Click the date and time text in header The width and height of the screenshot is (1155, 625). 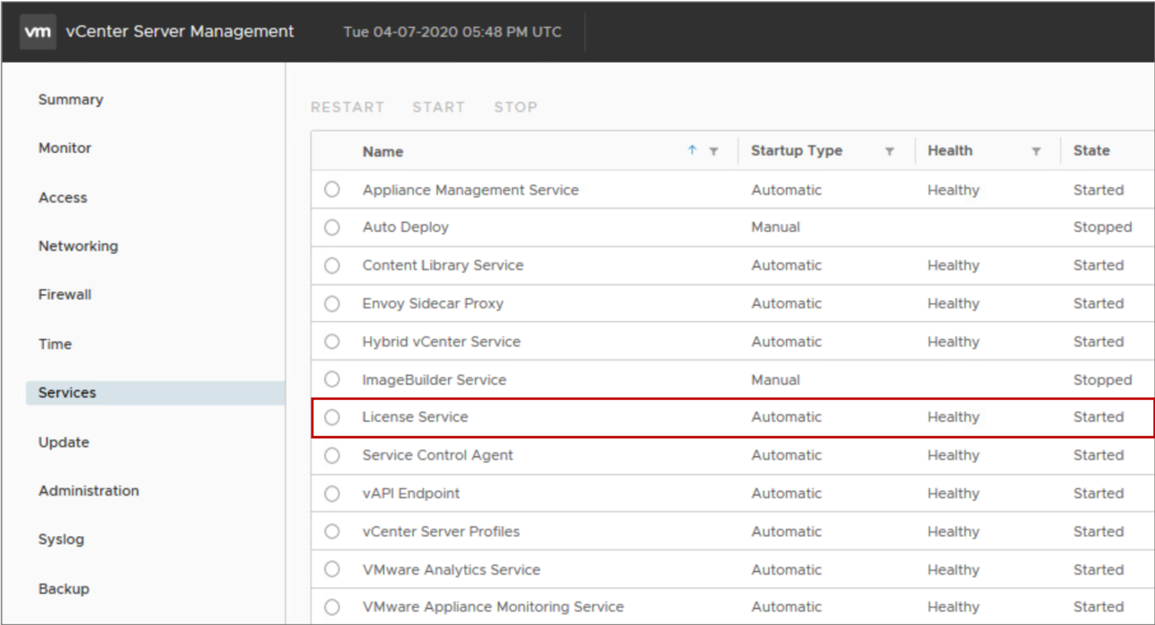452,32
